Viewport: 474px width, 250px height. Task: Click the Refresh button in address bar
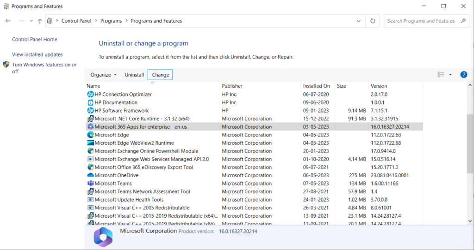pos(373,21)
